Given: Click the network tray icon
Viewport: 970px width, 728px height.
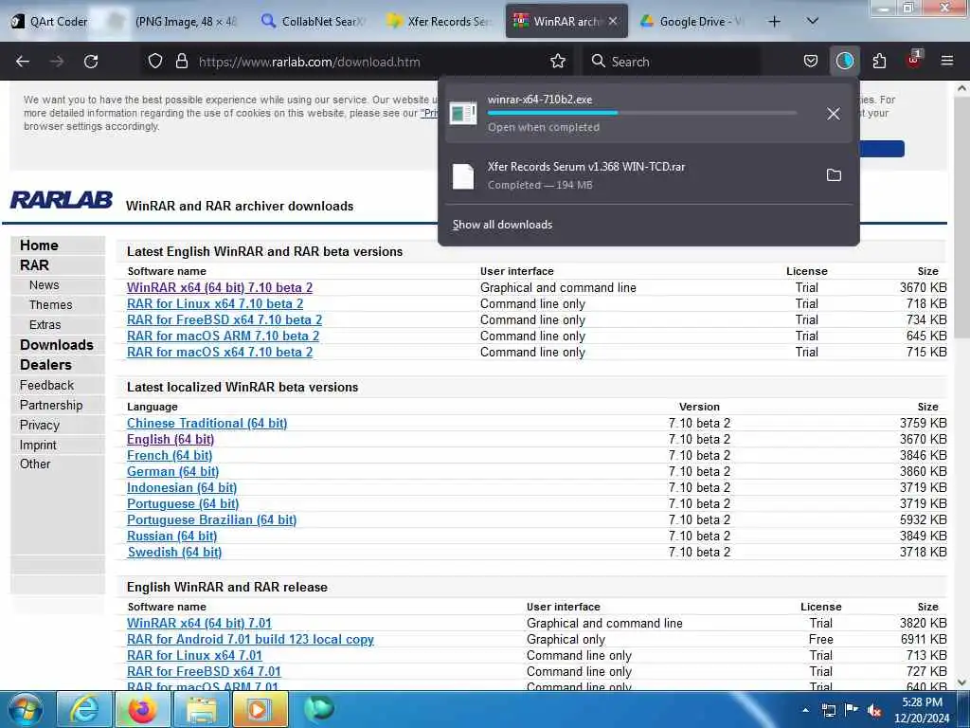Looking at the screenshot, I should click(828, 710).
